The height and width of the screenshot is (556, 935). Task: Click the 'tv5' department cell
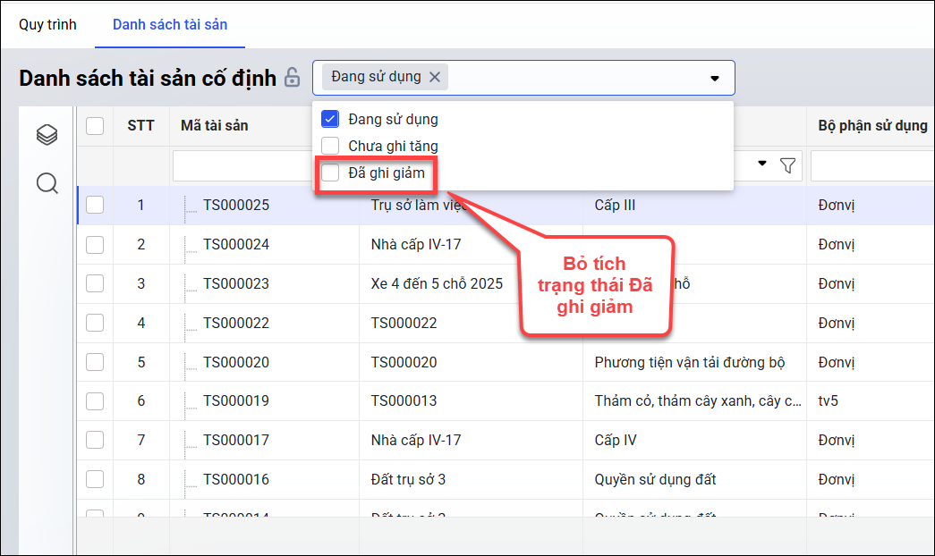point(829,401)
